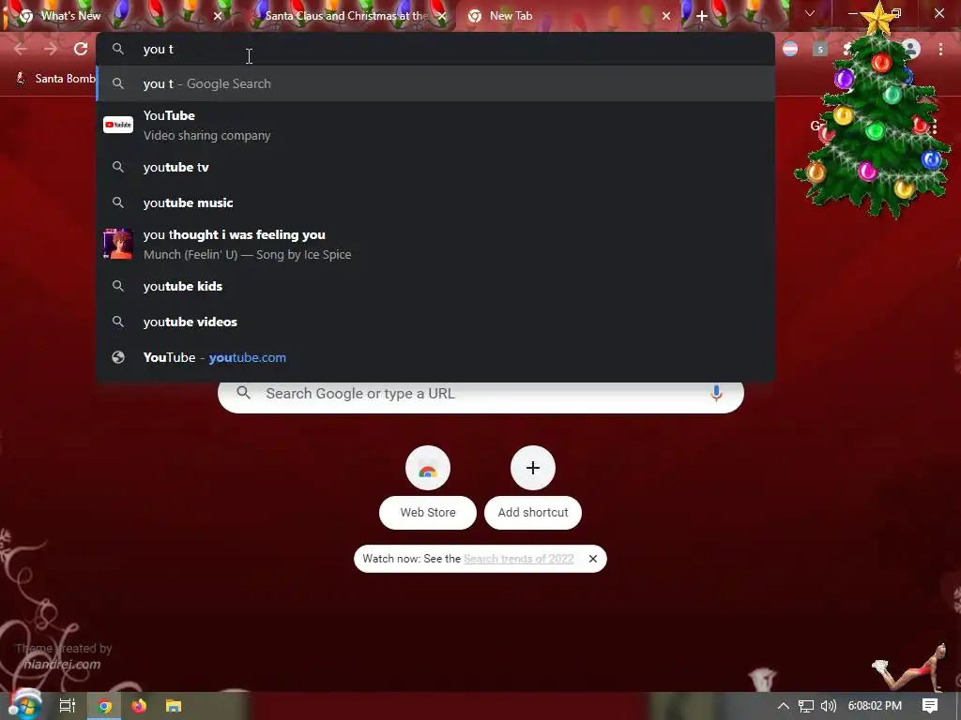961x720 pixels.
Task: Choose the 'youtube videos' suggestion
Action: [x=435, y=322]
